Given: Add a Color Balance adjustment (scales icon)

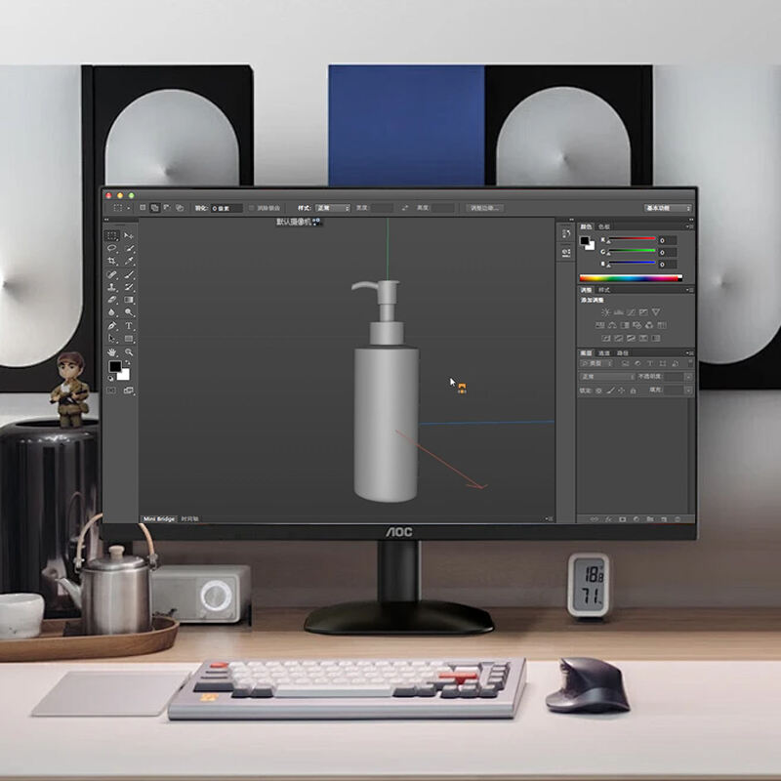Looking at the screenshot, I should point(612,325).
